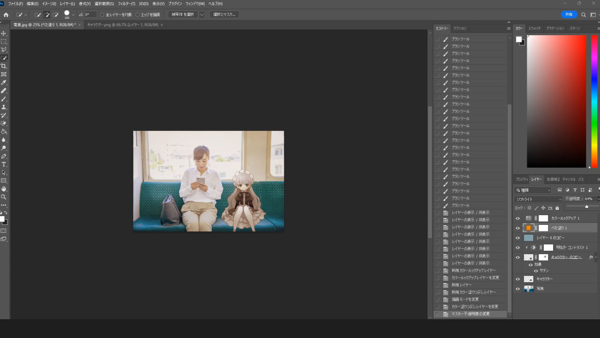Click the 共有 share button
The height and width of the screenshot is (338, 600).
tap(569, 15)
